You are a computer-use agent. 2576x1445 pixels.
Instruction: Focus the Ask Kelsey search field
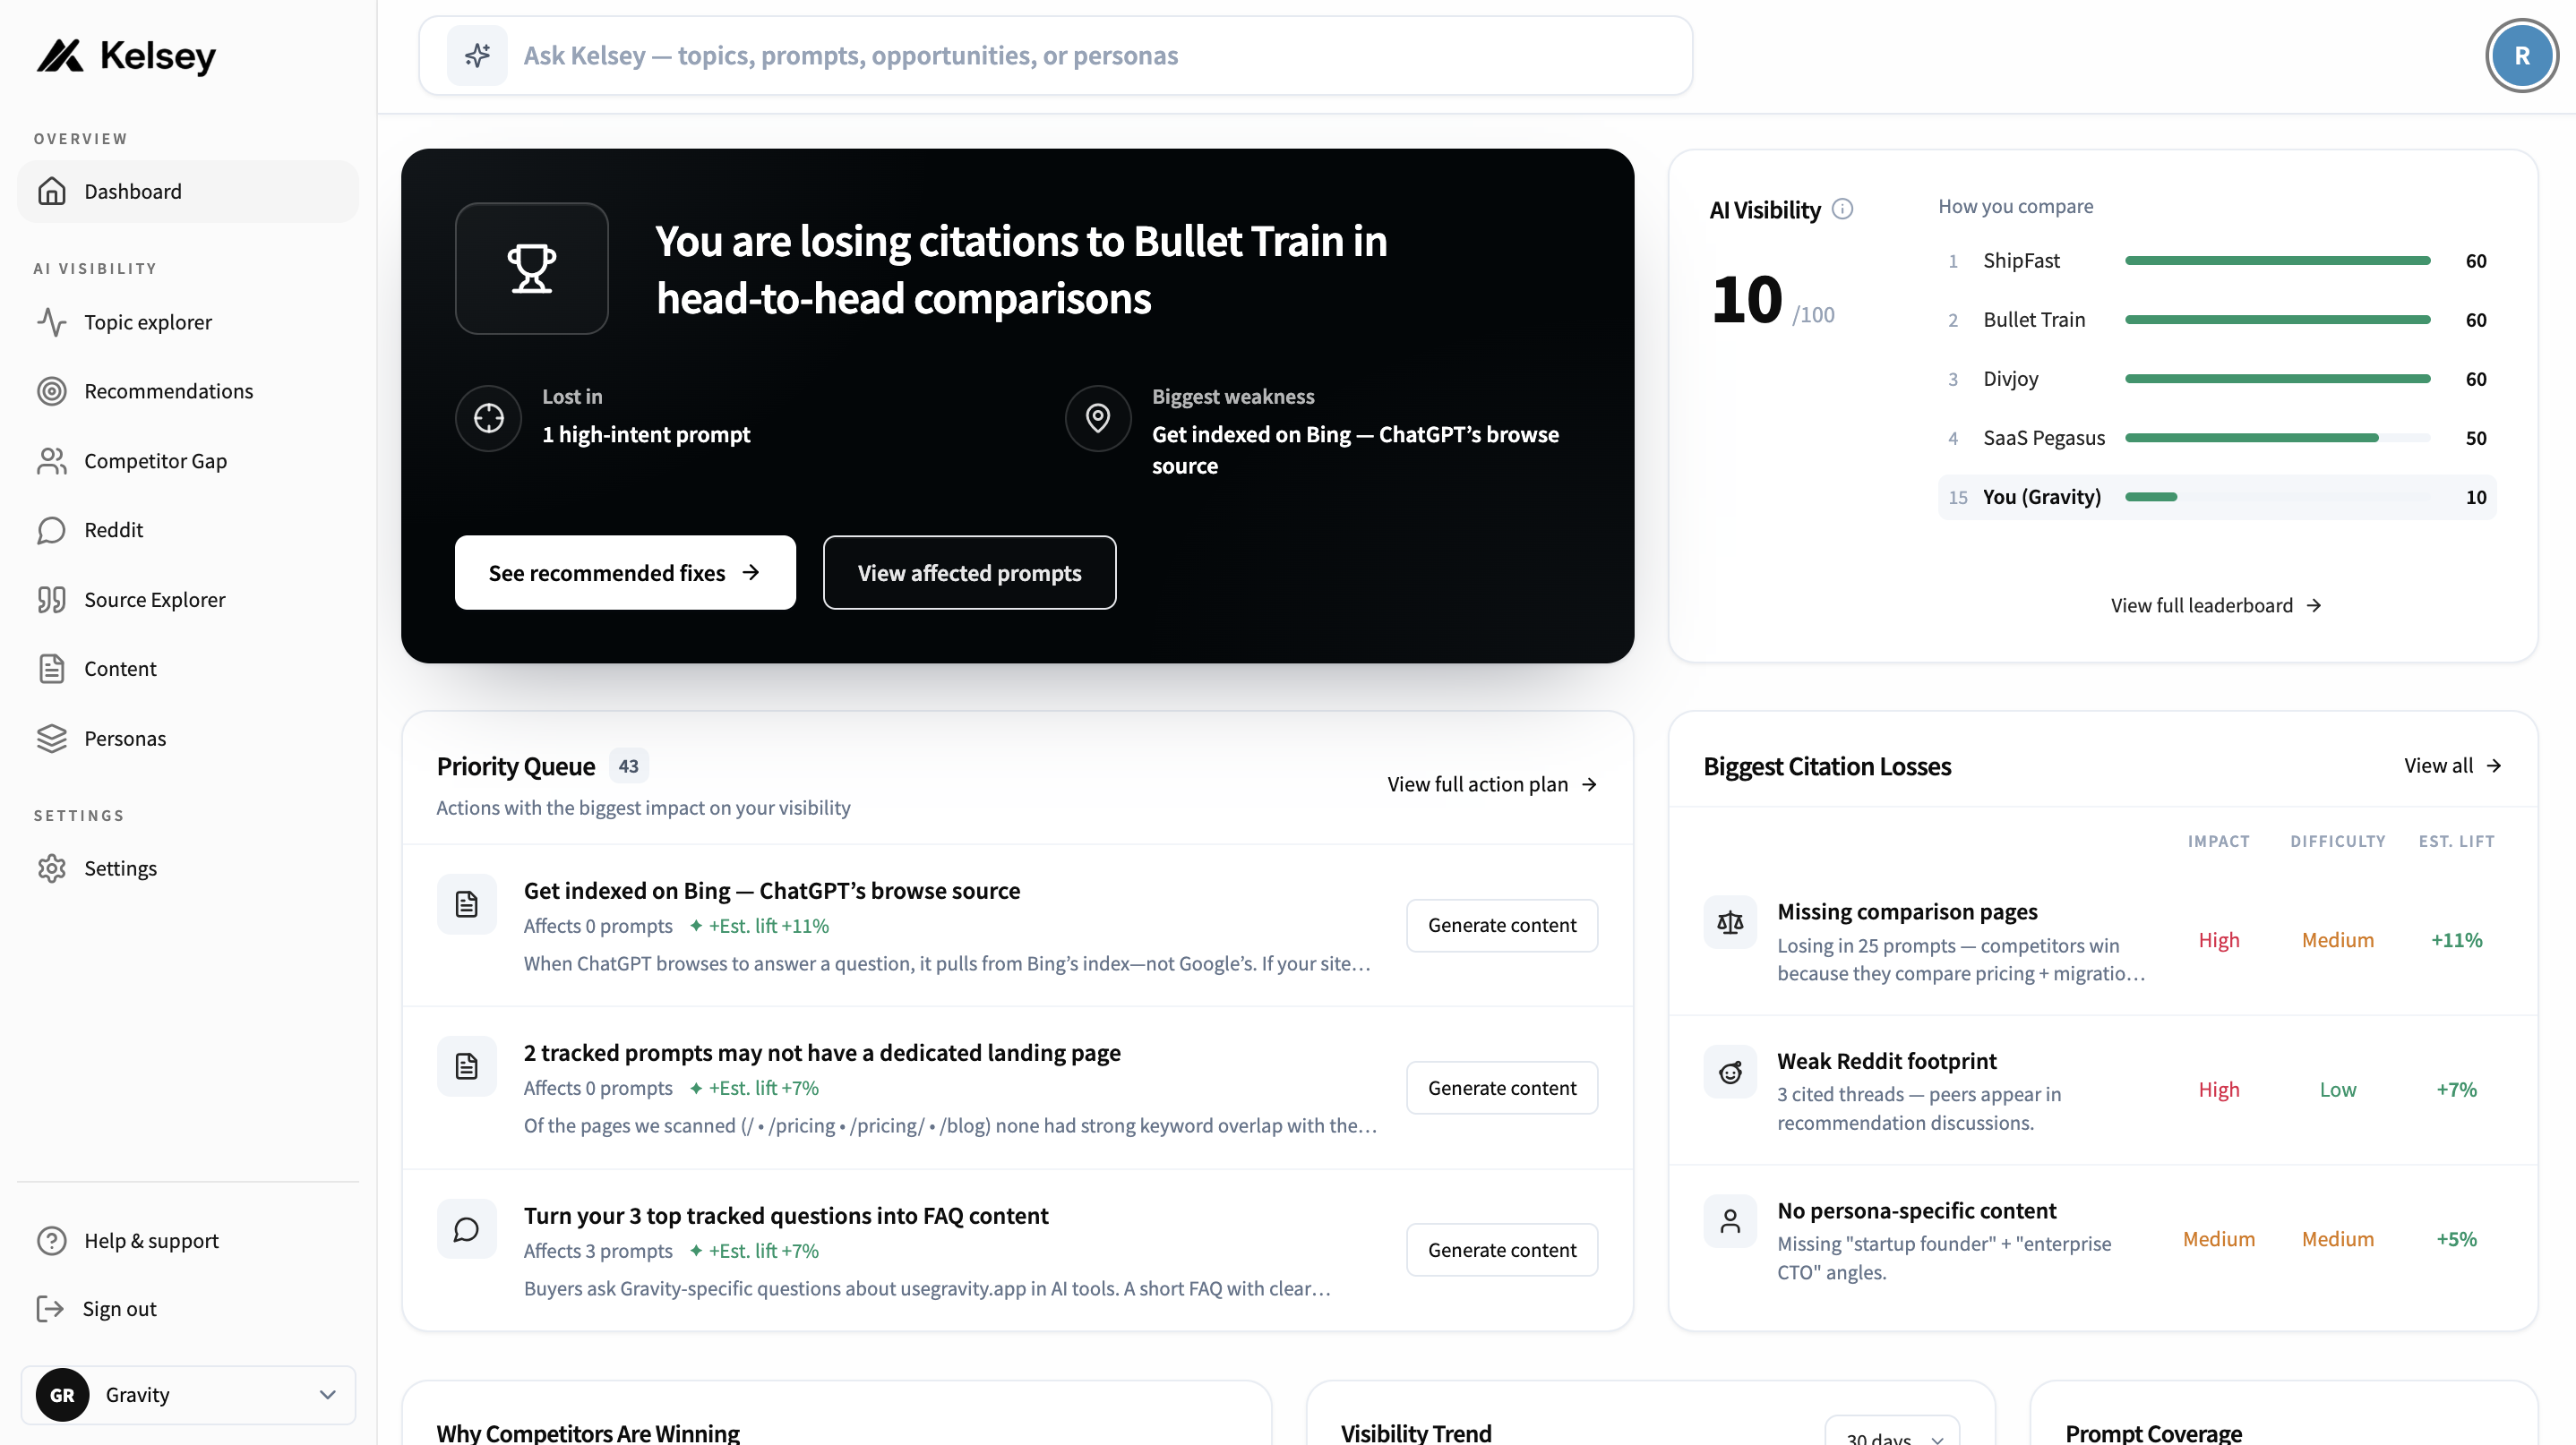click(x=1055, y=55)
